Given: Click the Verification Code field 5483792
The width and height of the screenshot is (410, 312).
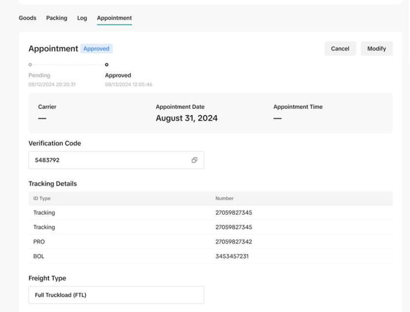Looking at the screenshot, I should tap(109, 160).
